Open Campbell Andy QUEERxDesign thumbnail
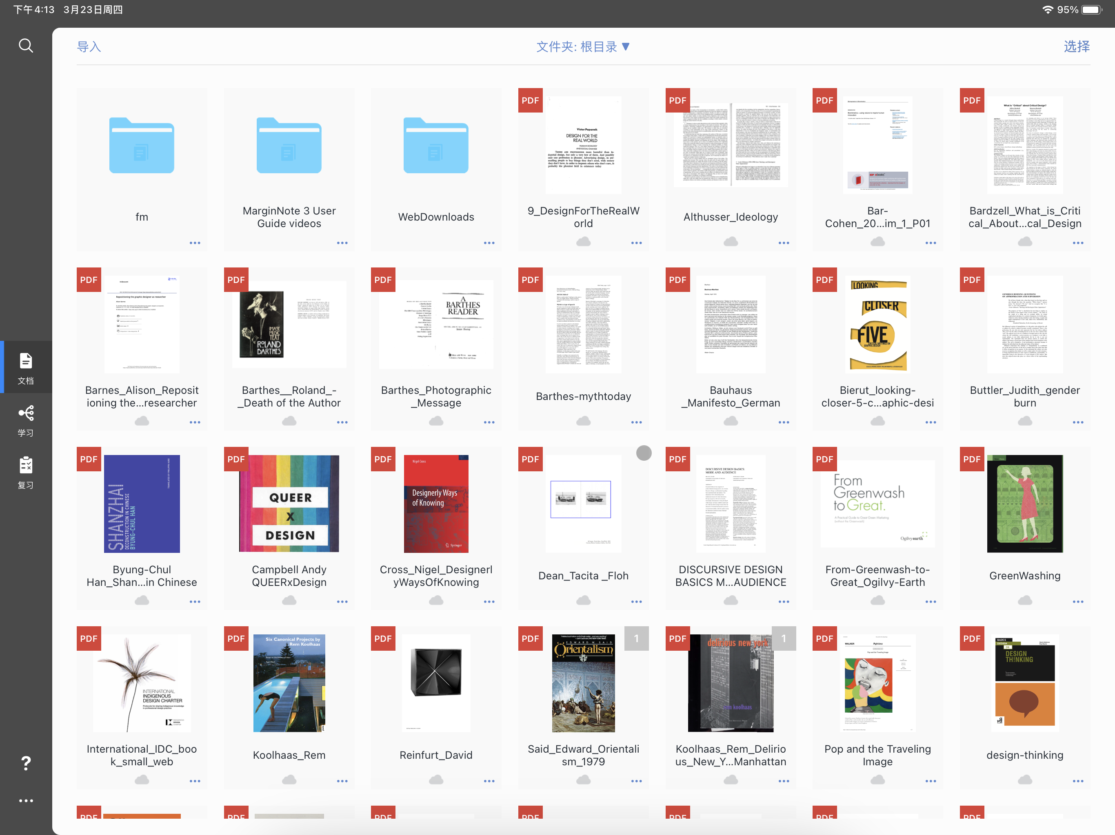The image size is (1115, 835). click(x=289, y=504)
